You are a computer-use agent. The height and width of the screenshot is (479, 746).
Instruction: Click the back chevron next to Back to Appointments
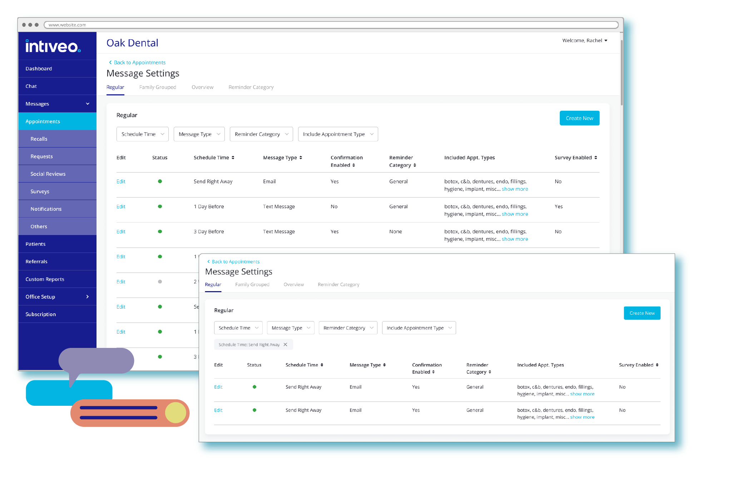(110, 63)
